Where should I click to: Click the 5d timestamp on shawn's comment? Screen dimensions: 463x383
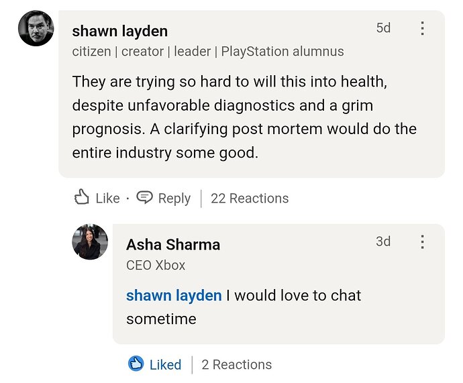[383, 28]
